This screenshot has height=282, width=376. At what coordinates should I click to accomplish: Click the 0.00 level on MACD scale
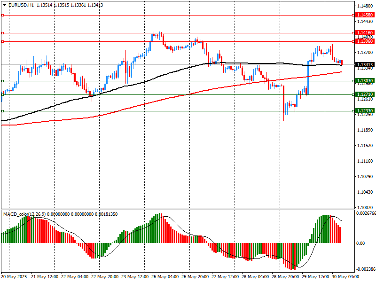click(x=361, y=243)
